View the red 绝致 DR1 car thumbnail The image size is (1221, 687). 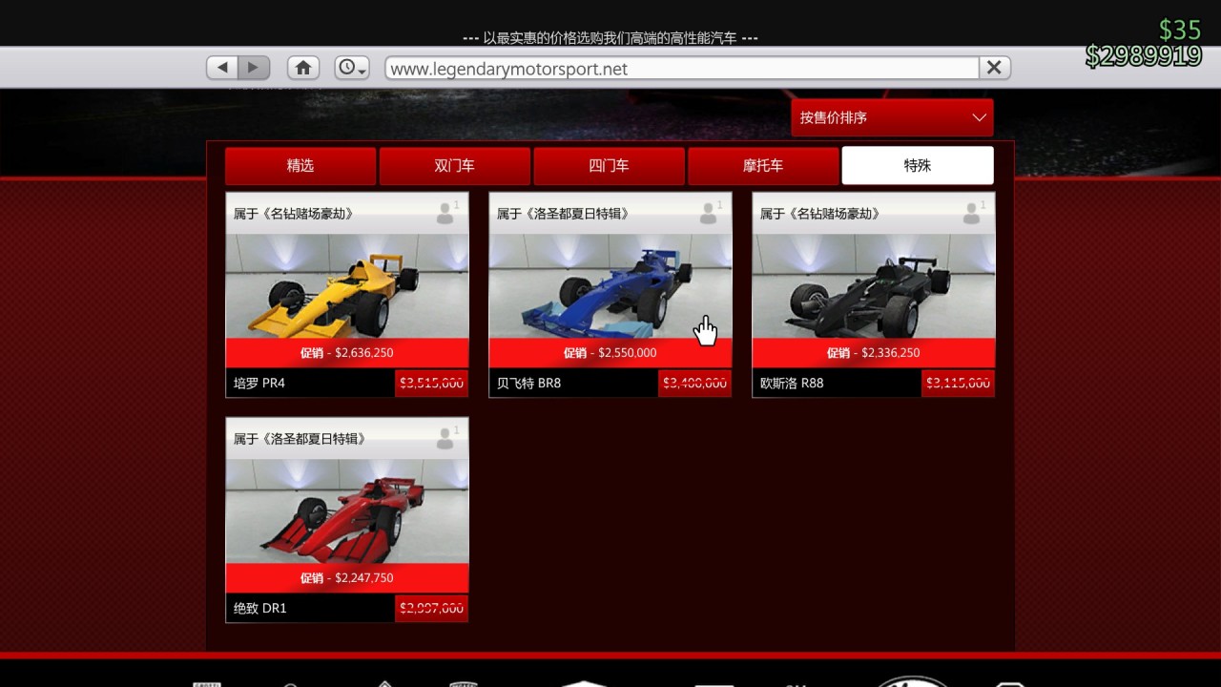click(x=347, y=511)
